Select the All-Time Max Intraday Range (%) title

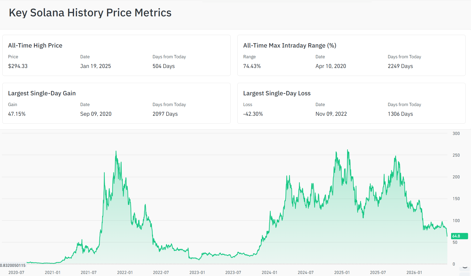(290, 45)
